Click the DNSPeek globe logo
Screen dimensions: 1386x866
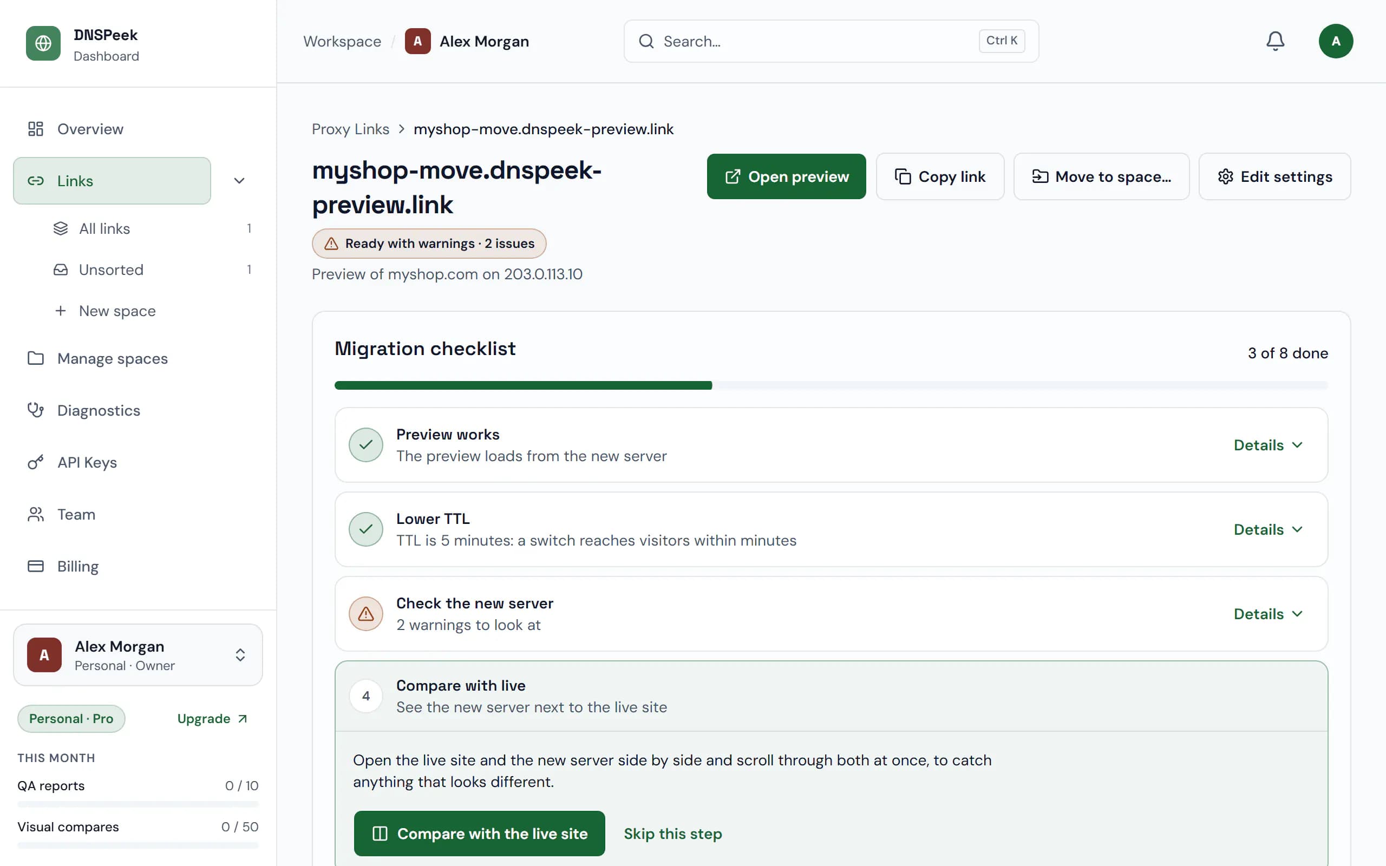pyautogui.click(x=43, y=43)
